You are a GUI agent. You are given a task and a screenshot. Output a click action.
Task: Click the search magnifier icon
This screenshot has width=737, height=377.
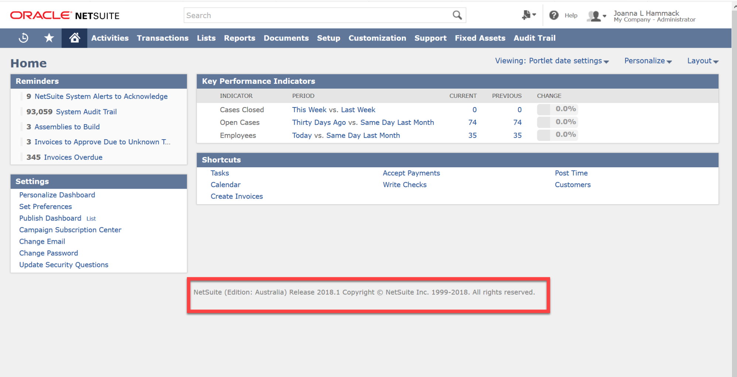pyautogui.click(x=457, y=15)
